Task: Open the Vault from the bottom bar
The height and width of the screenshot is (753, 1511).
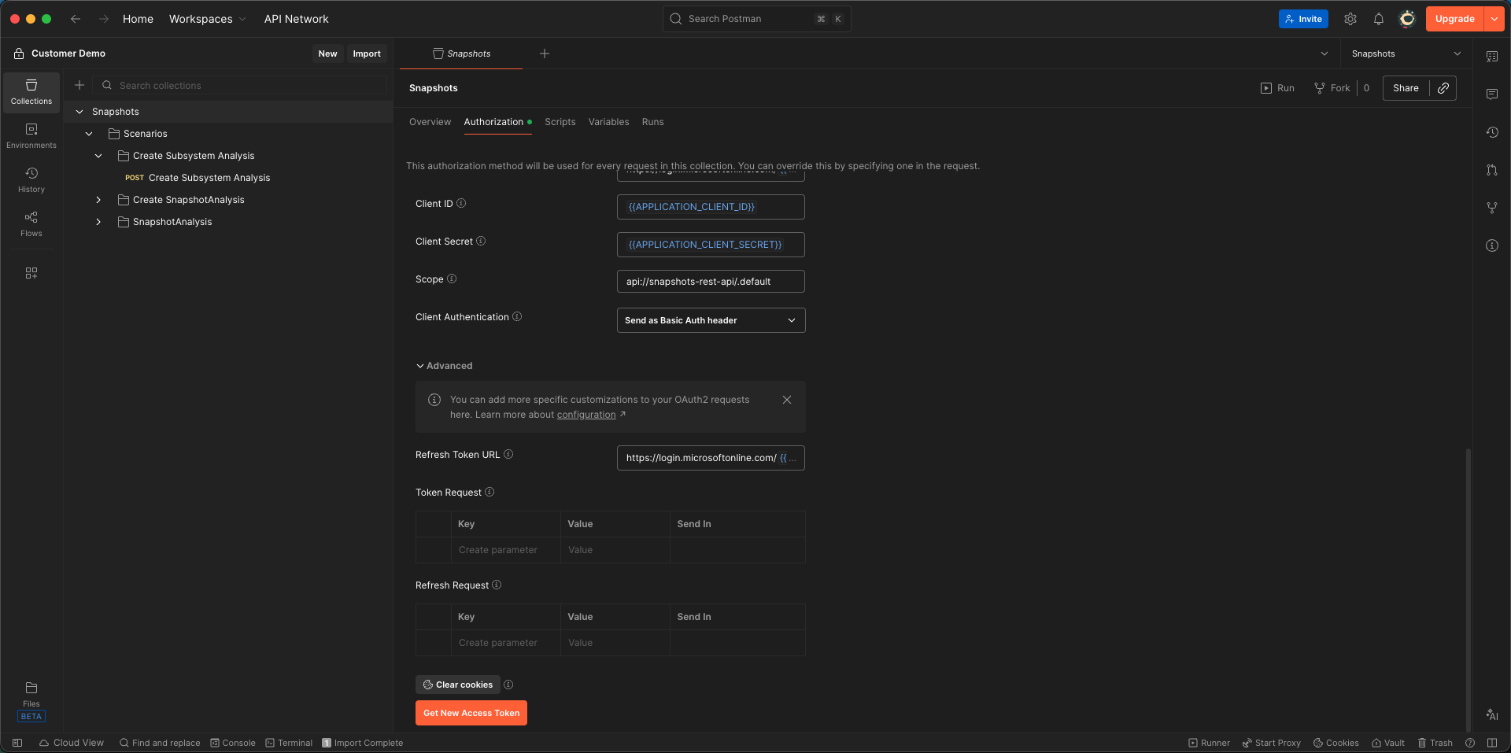Action: point(1387,742)
